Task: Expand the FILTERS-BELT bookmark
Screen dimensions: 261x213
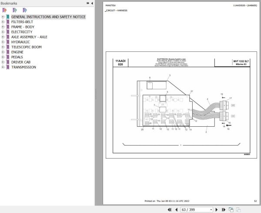Action: (x=3, y=22)
